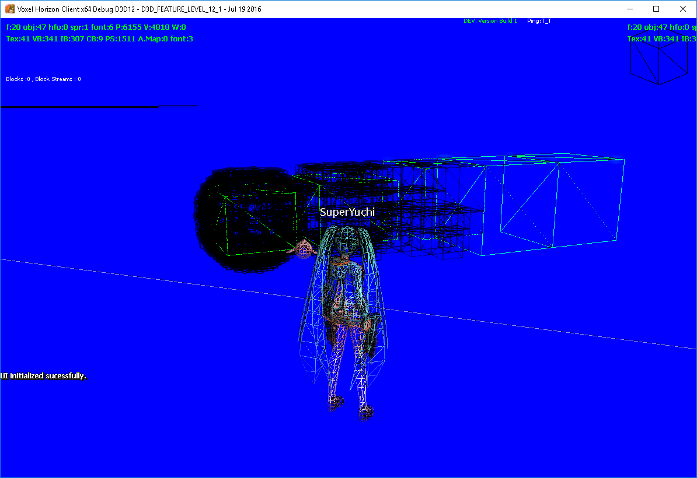Click the window title bar text
697x478 pixels.
[140, 9]
